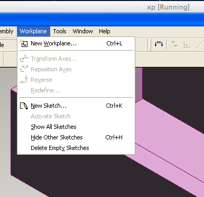The height and width of the screenshot is (197, 204).
Task: Select Show All Sketches
Action: pos(76,127)
